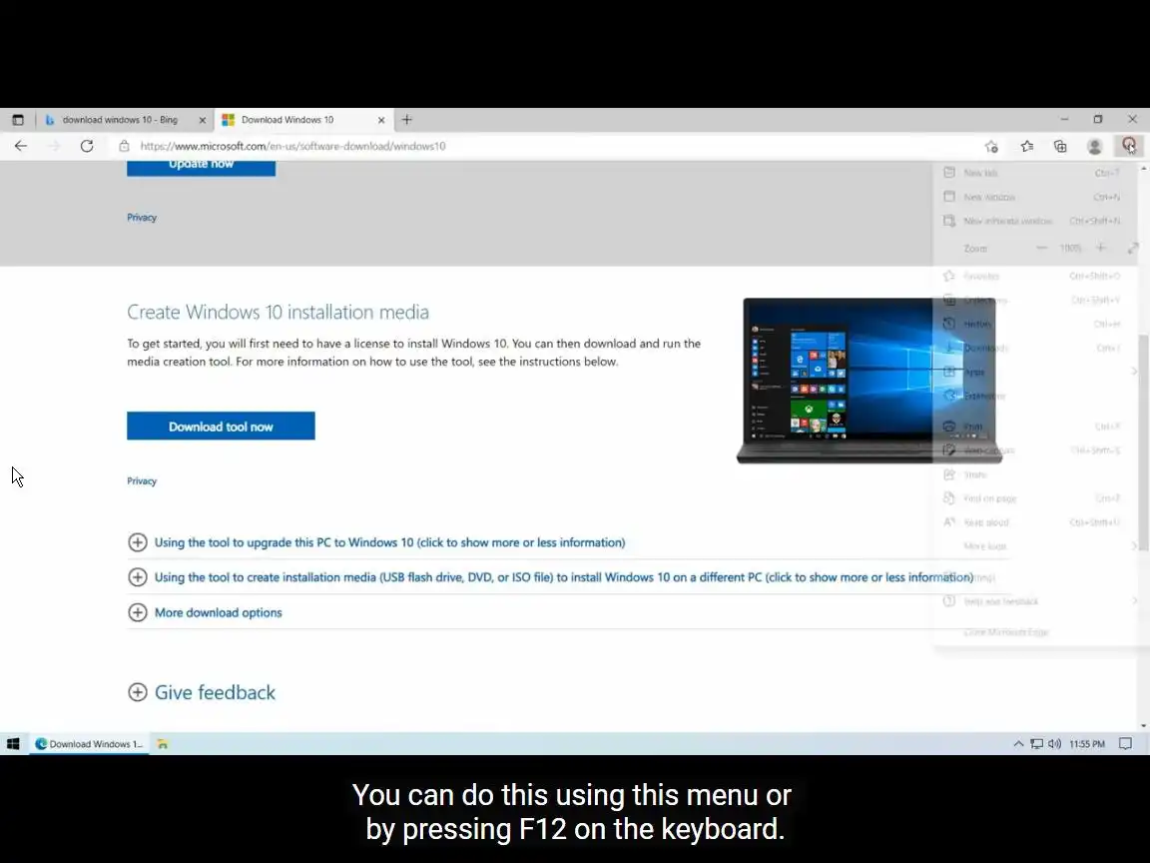Open the Action Center notification icon
The width and height of the screenshot is (1150, 863).
tap(1125, 743)
